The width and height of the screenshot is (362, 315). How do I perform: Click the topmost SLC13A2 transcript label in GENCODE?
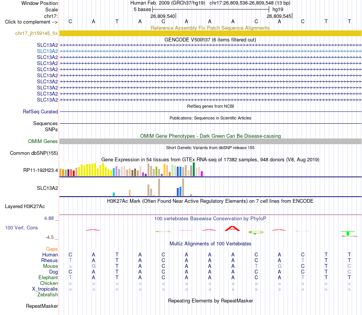coord(47,45)
